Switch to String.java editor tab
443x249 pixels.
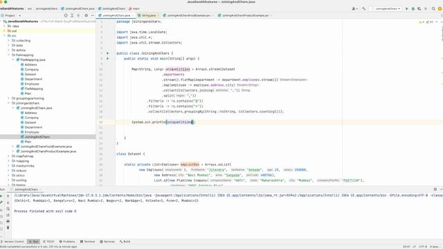coord(149,15)
